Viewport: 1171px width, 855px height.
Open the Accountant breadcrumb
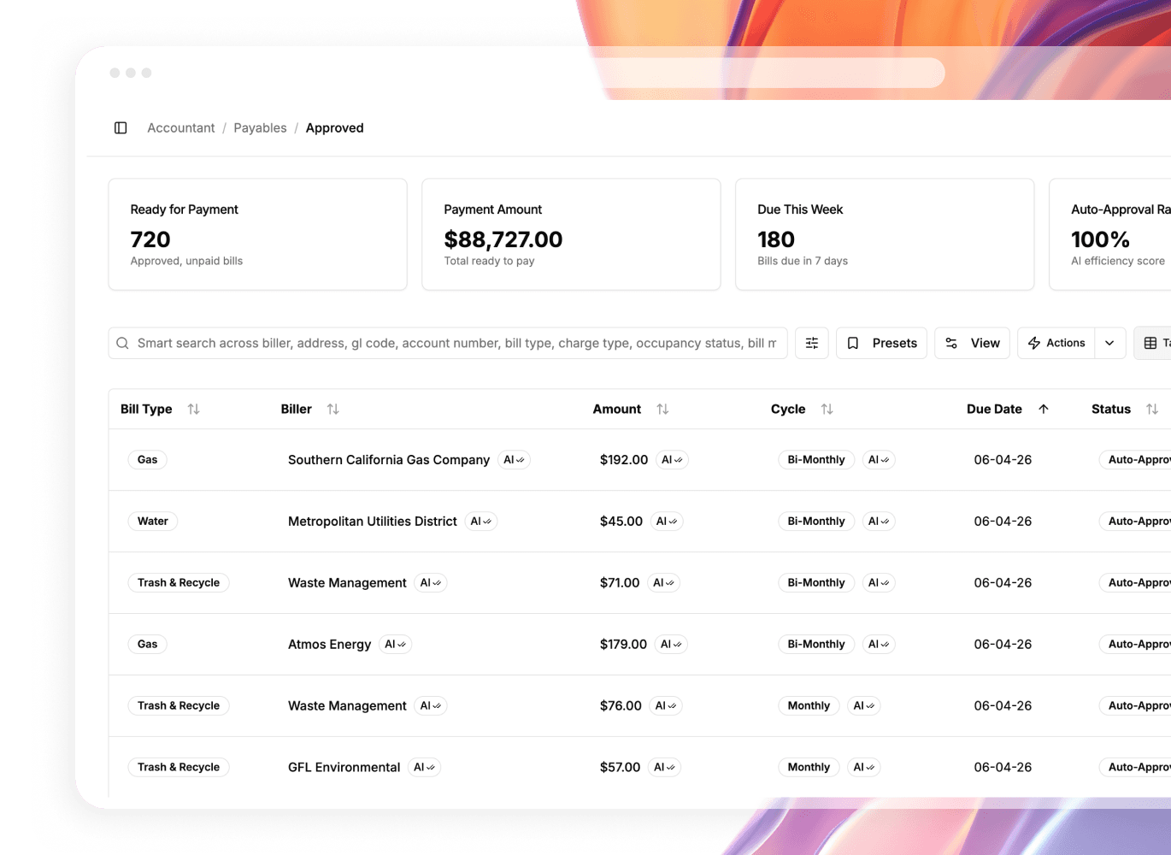pyautogui.click(x=181, y=128)
